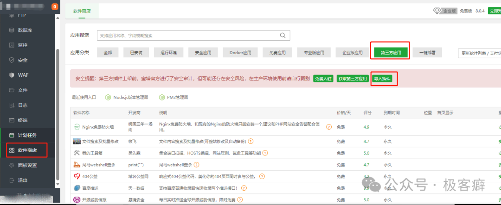The image size is (501, 205).
Task: Click the 导入插件 button
Action: coord(383,79)
